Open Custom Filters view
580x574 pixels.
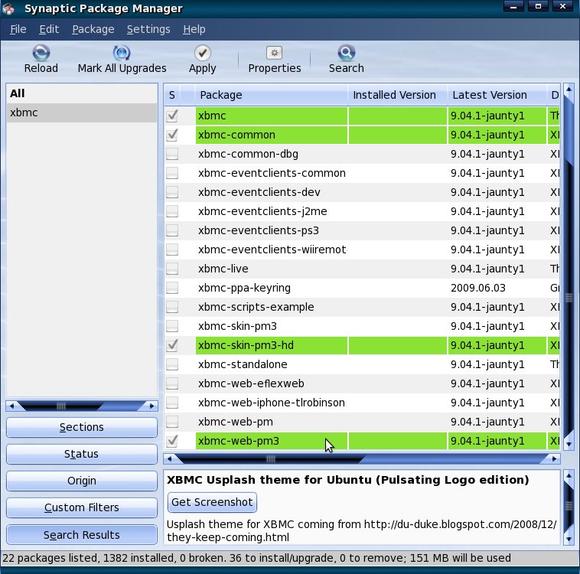82,507
